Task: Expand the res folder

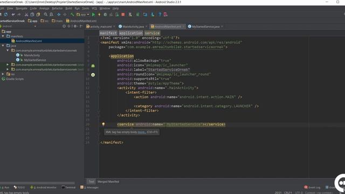Action: [x=3, y=74]
